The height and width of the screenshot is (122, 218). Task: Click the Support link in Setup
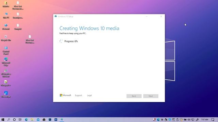(x=78, y=96)
